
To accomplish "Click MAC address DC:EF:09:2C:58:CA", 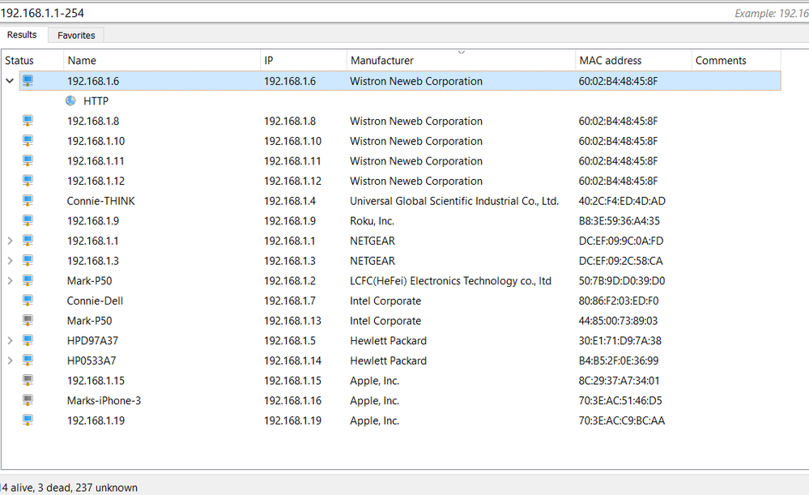I will (620, 261).
